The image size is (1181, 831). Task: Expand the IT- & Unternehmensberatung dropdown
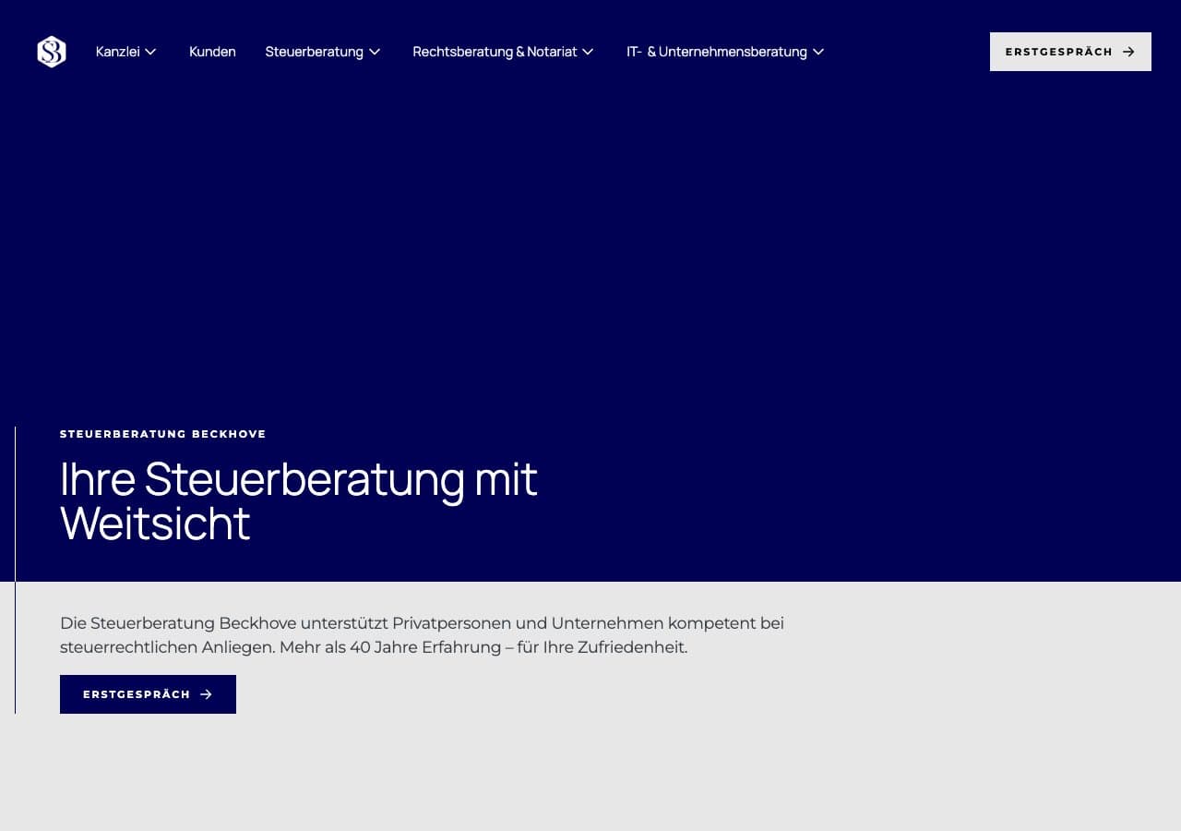pos(717,52)
